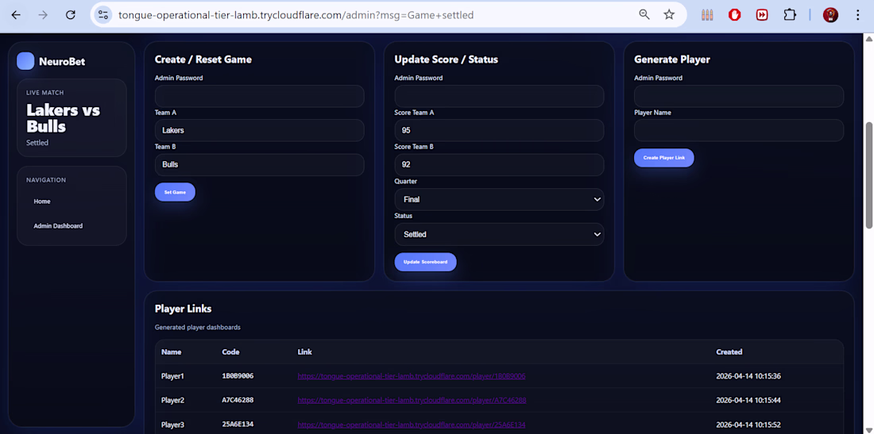Image resolution: width=874 pixels, height=434 pixels.
Task: Click the Link column header
Action: tap(305, 352)
